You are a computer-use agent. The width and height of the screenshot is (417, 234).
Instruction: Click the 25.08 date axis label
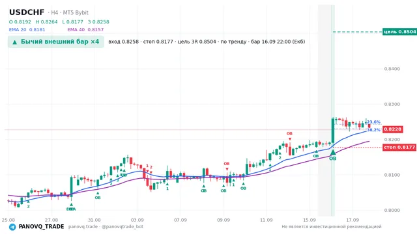[x=8, y=220]
